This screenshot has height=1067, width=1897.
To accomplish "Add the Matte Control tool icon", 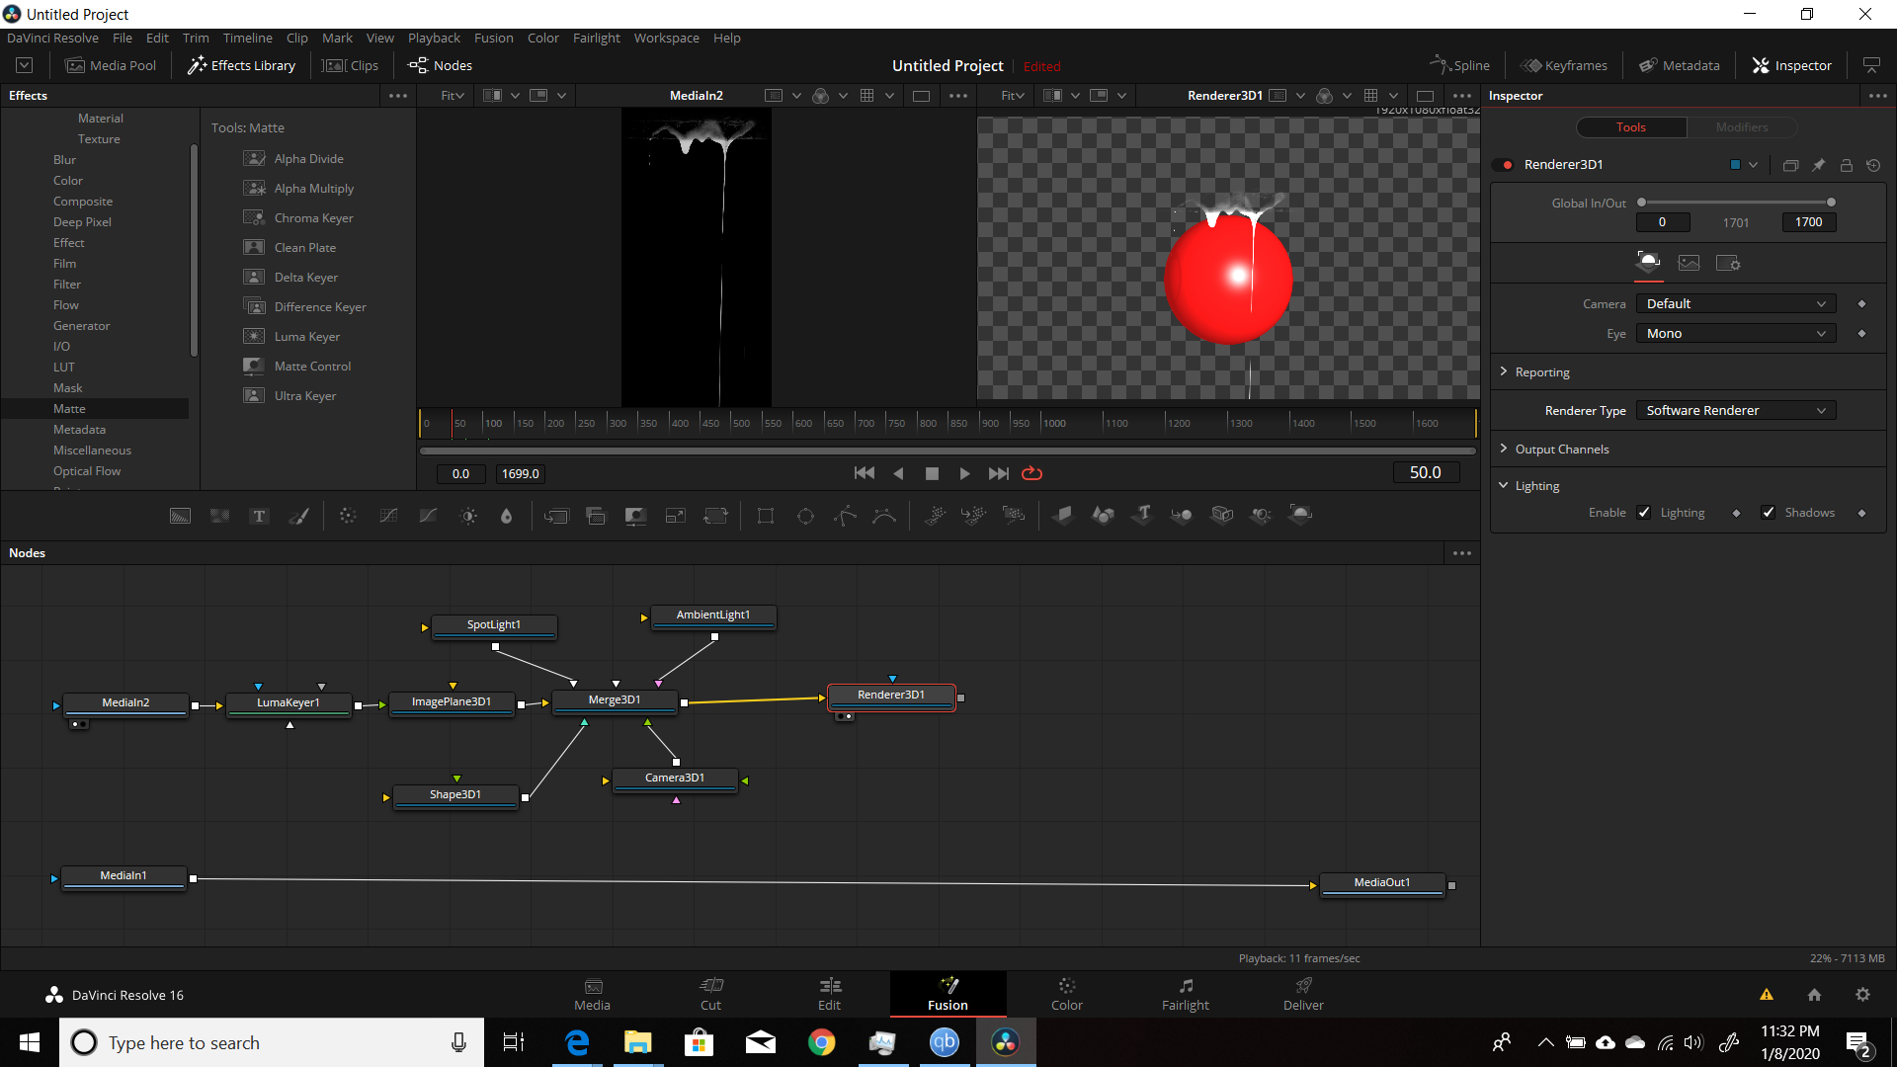I will pyautogui.click(x=635, y=516).
